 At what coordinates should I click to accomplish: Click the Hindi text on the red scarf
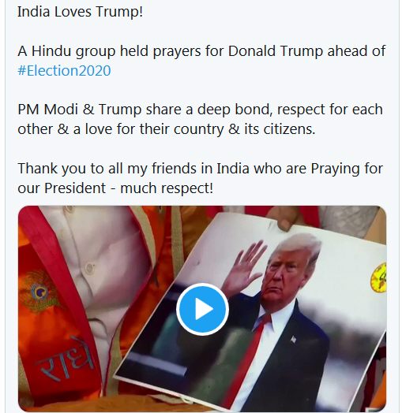pyautogui.click(x=67, y=359)
